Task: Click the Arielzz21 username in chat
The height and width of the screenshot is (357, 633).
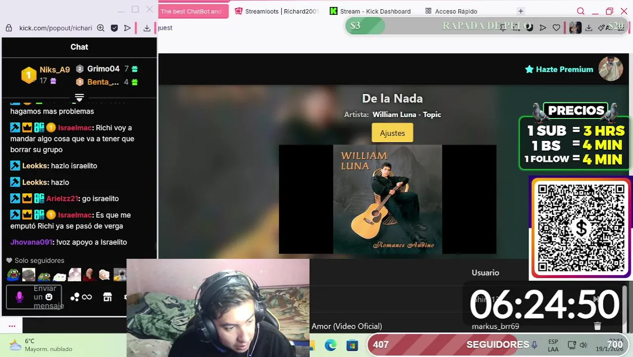Action: click(x=62, y=199)
